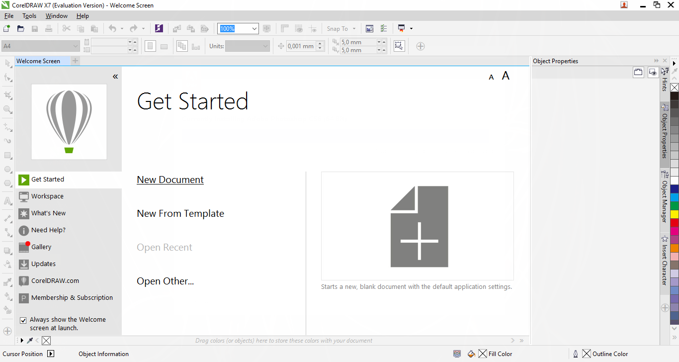Image resolution: width=679 pixels, height=362 pixels.
Task: Select the Zoom tool in toolbox
Action: (x=7, y=109)
